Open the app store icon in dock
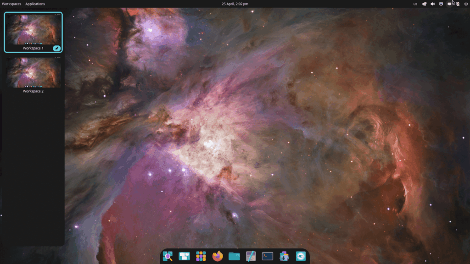The height and width of the screenshot is (264, 470). (x=284, y=256)
